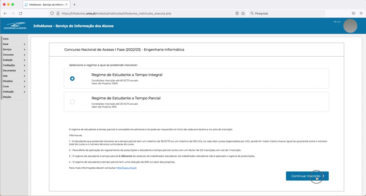Bookmark this page with star icon

point(243,13)
